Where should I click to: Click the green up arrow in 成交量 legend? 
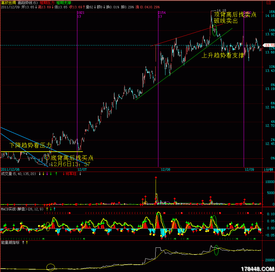56,174
